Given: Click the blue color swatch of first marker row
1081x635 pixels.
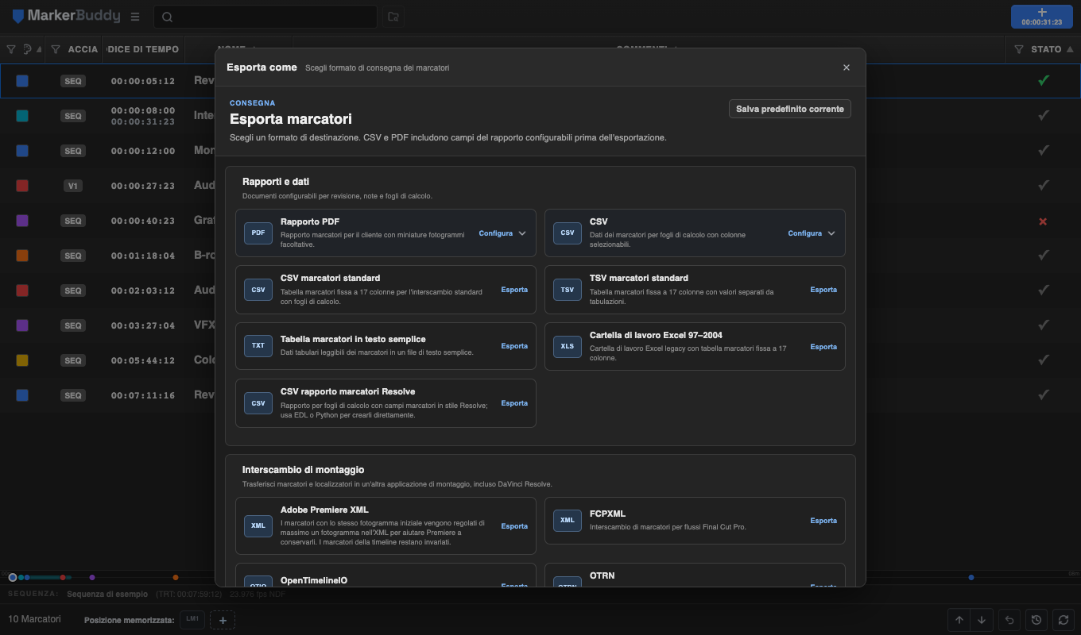Looking at the screenshot, I should click(22, 81).
